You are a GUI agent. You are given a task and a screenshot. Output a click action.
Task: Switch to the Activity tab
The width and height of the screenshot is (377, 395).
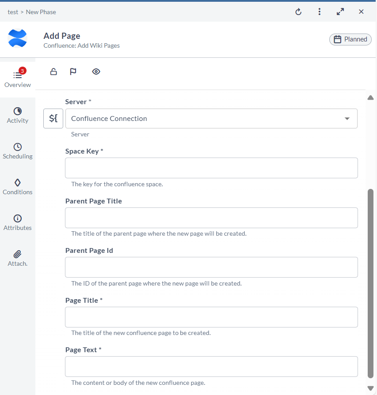(18, 115)
